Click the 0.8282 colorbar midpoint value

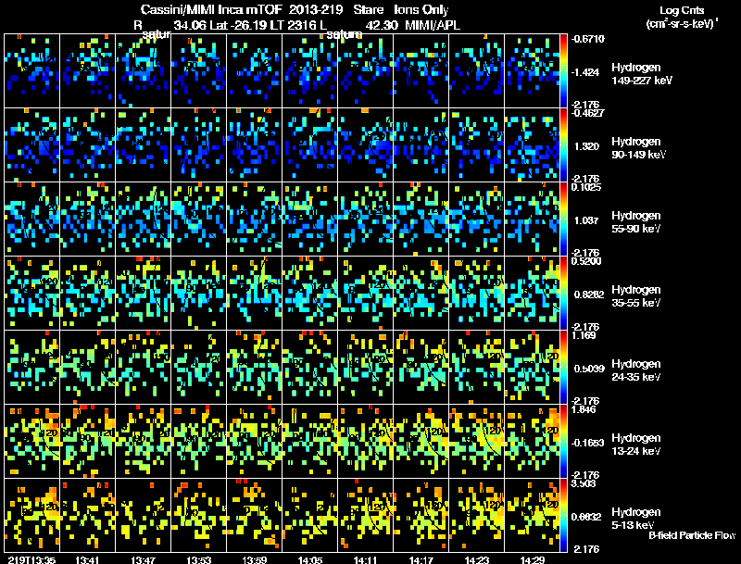tap(589, 295)
